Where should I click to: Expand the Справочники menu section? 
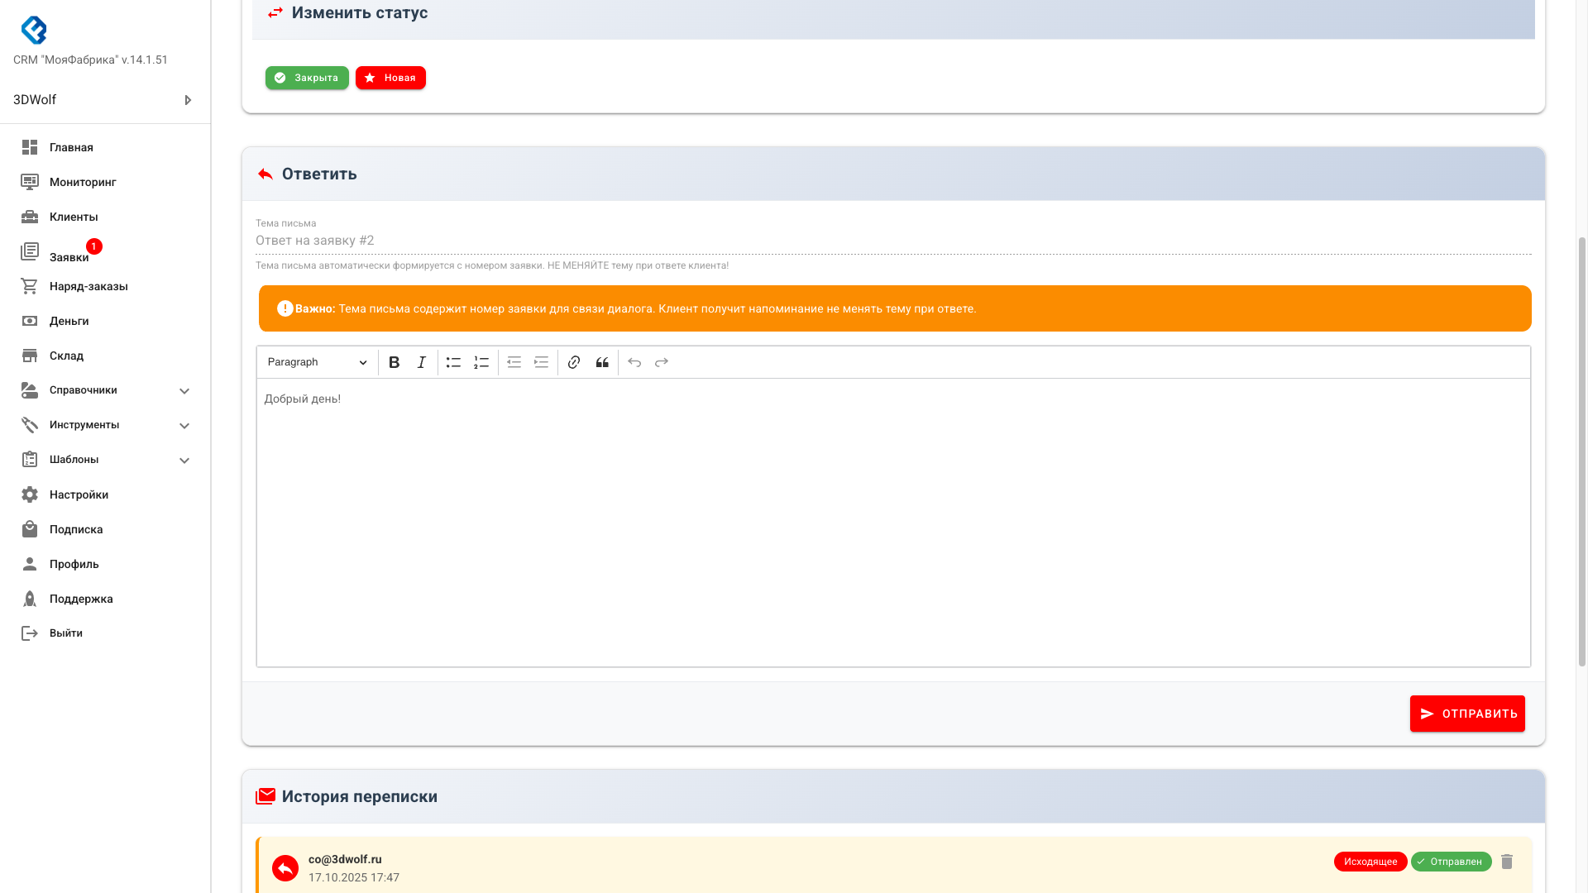click(x=184, y=390)
